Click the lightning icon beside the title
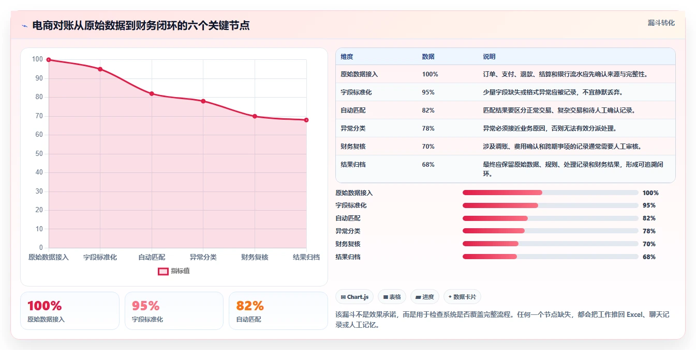 (24, 26)
